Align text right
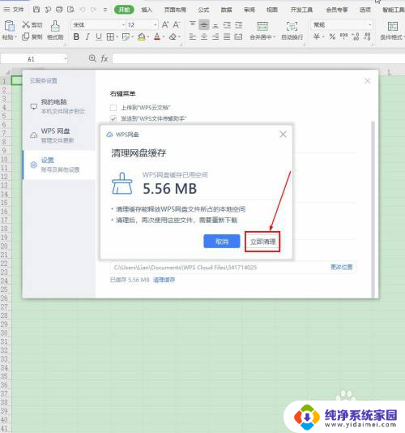Image resolution: width=405 pixels, height=433 pixels. (215, 36)
